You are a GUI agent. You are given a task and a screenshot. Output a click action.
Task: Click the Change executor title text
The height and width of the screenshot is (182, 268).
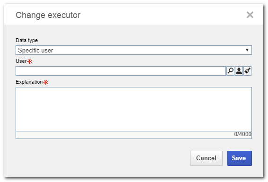tap(48, 15)
